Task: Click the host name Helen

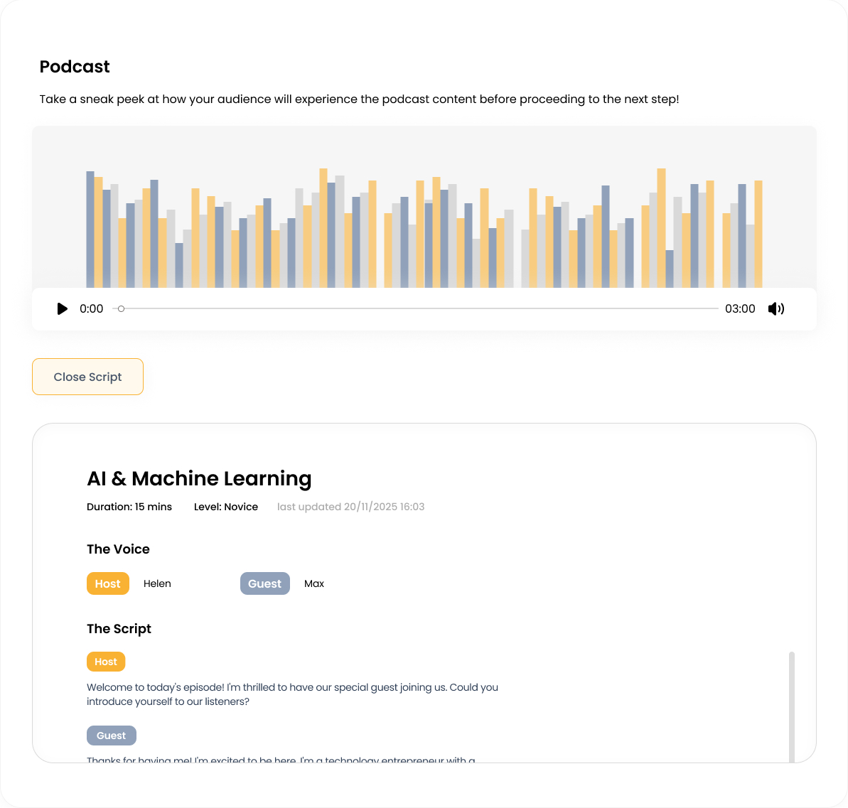Action: (x=157, y=583)
